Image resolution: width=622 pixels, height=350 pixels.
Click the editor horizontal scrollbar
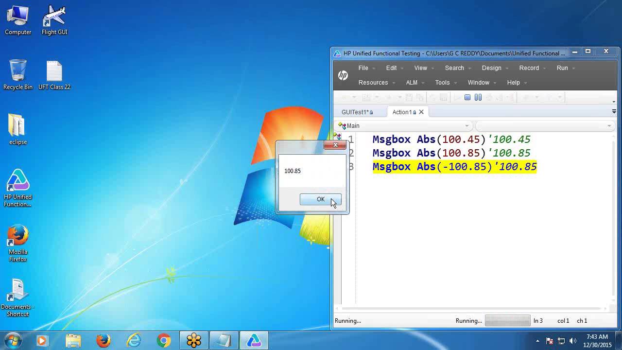click(x=471, y=309)
